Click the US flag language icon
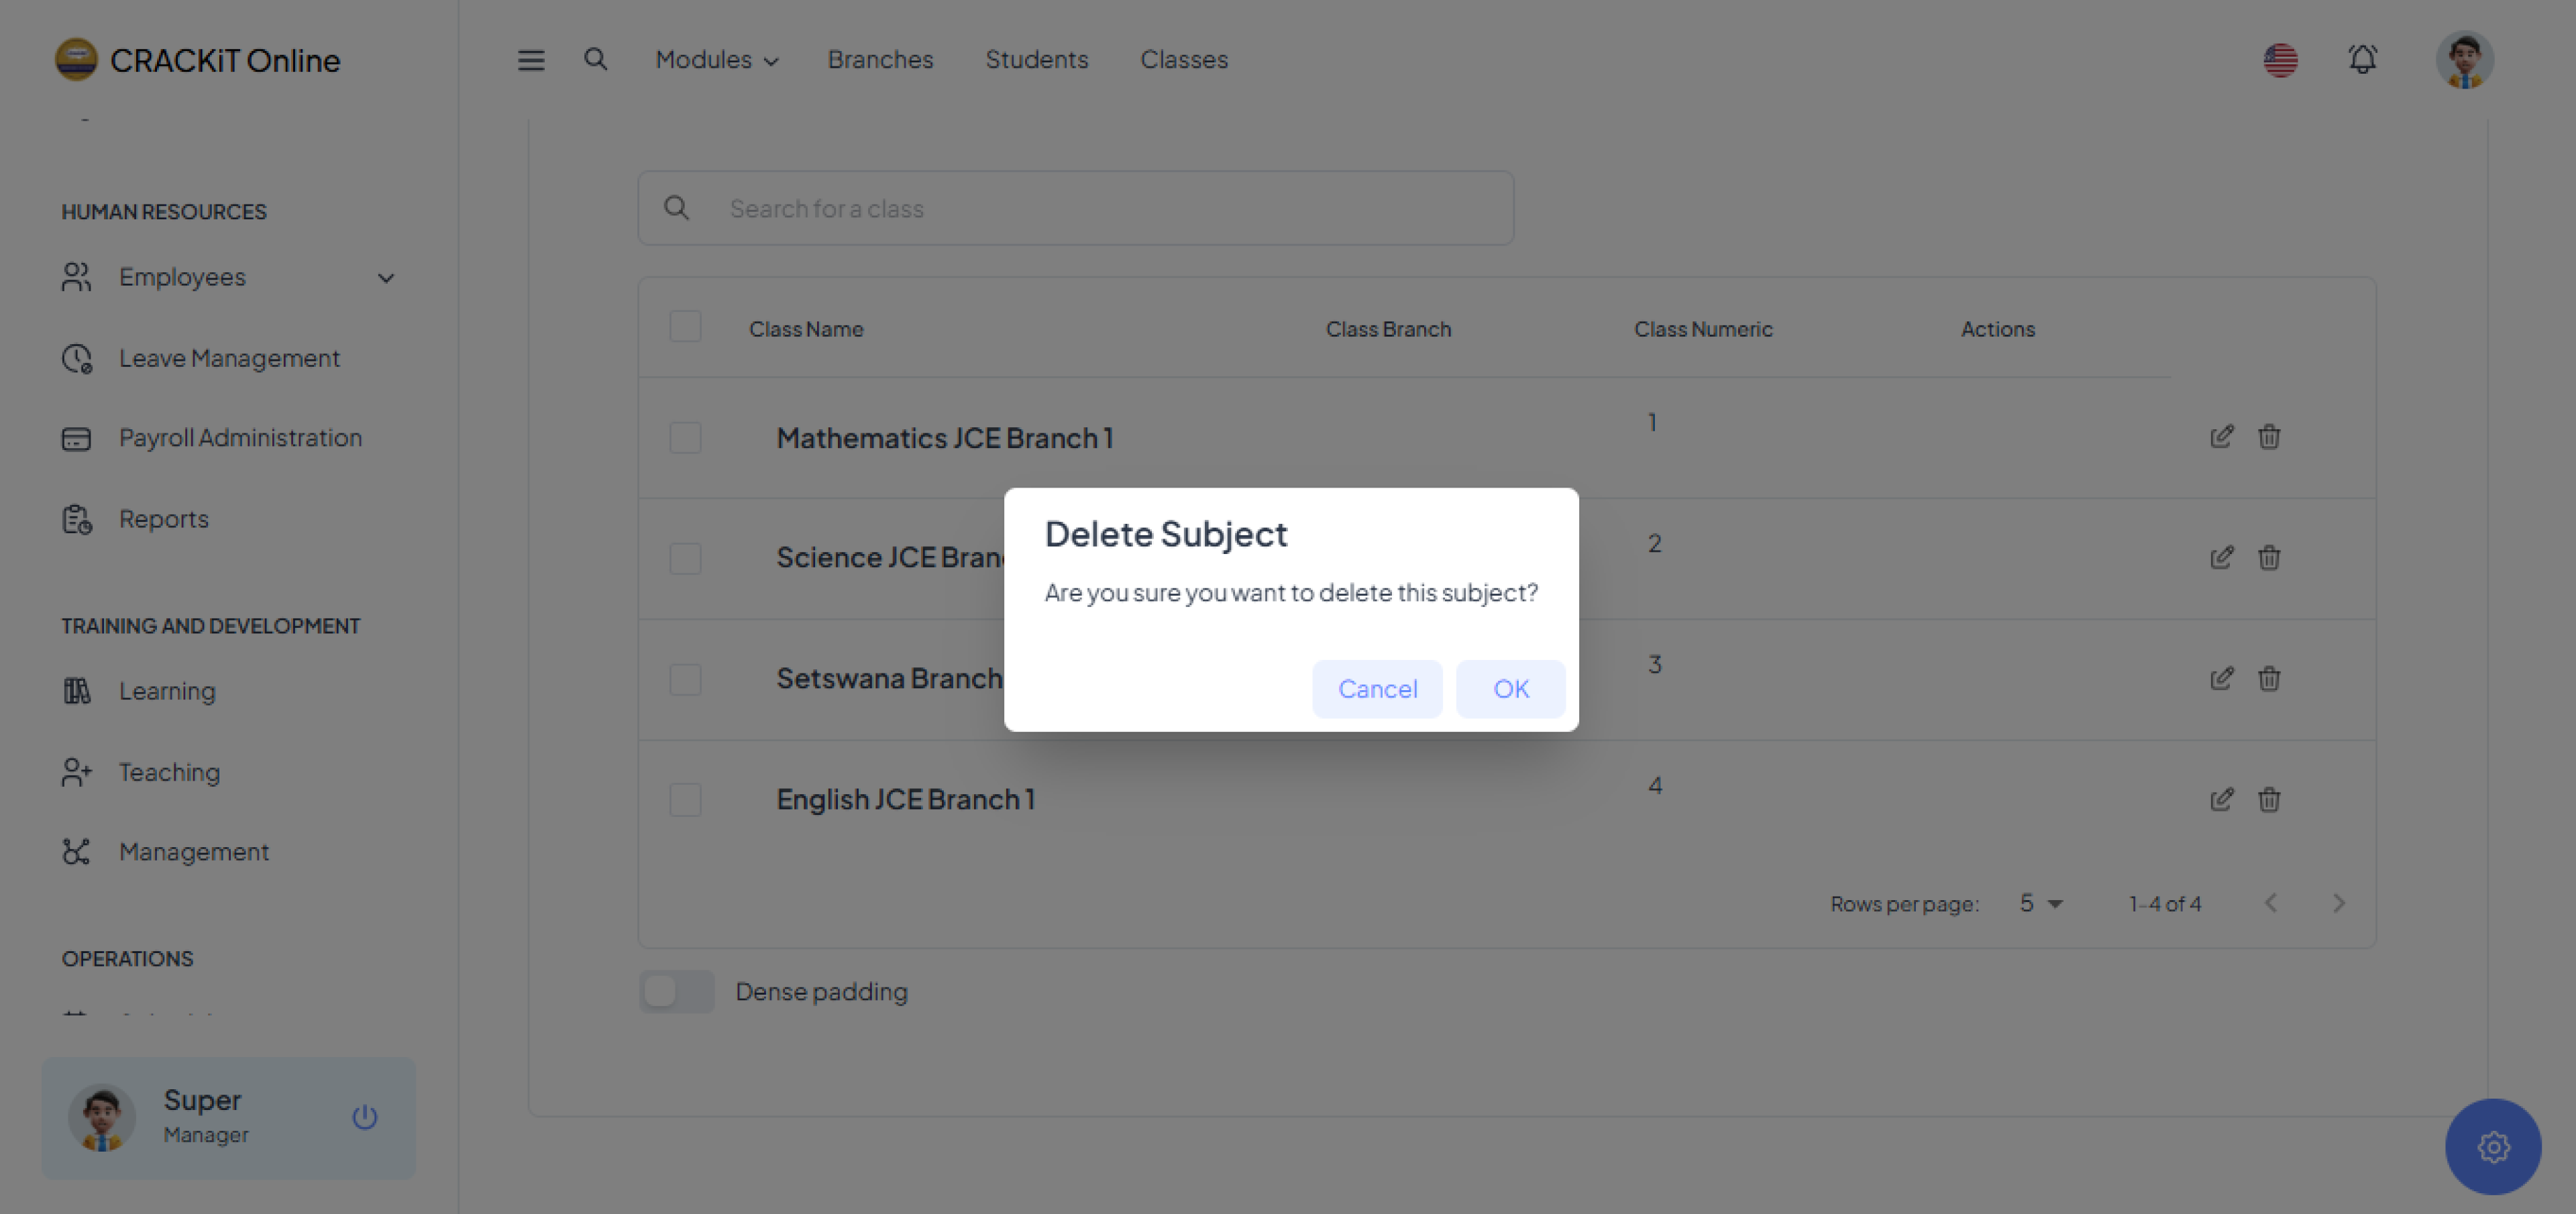 coord(2280,60)
